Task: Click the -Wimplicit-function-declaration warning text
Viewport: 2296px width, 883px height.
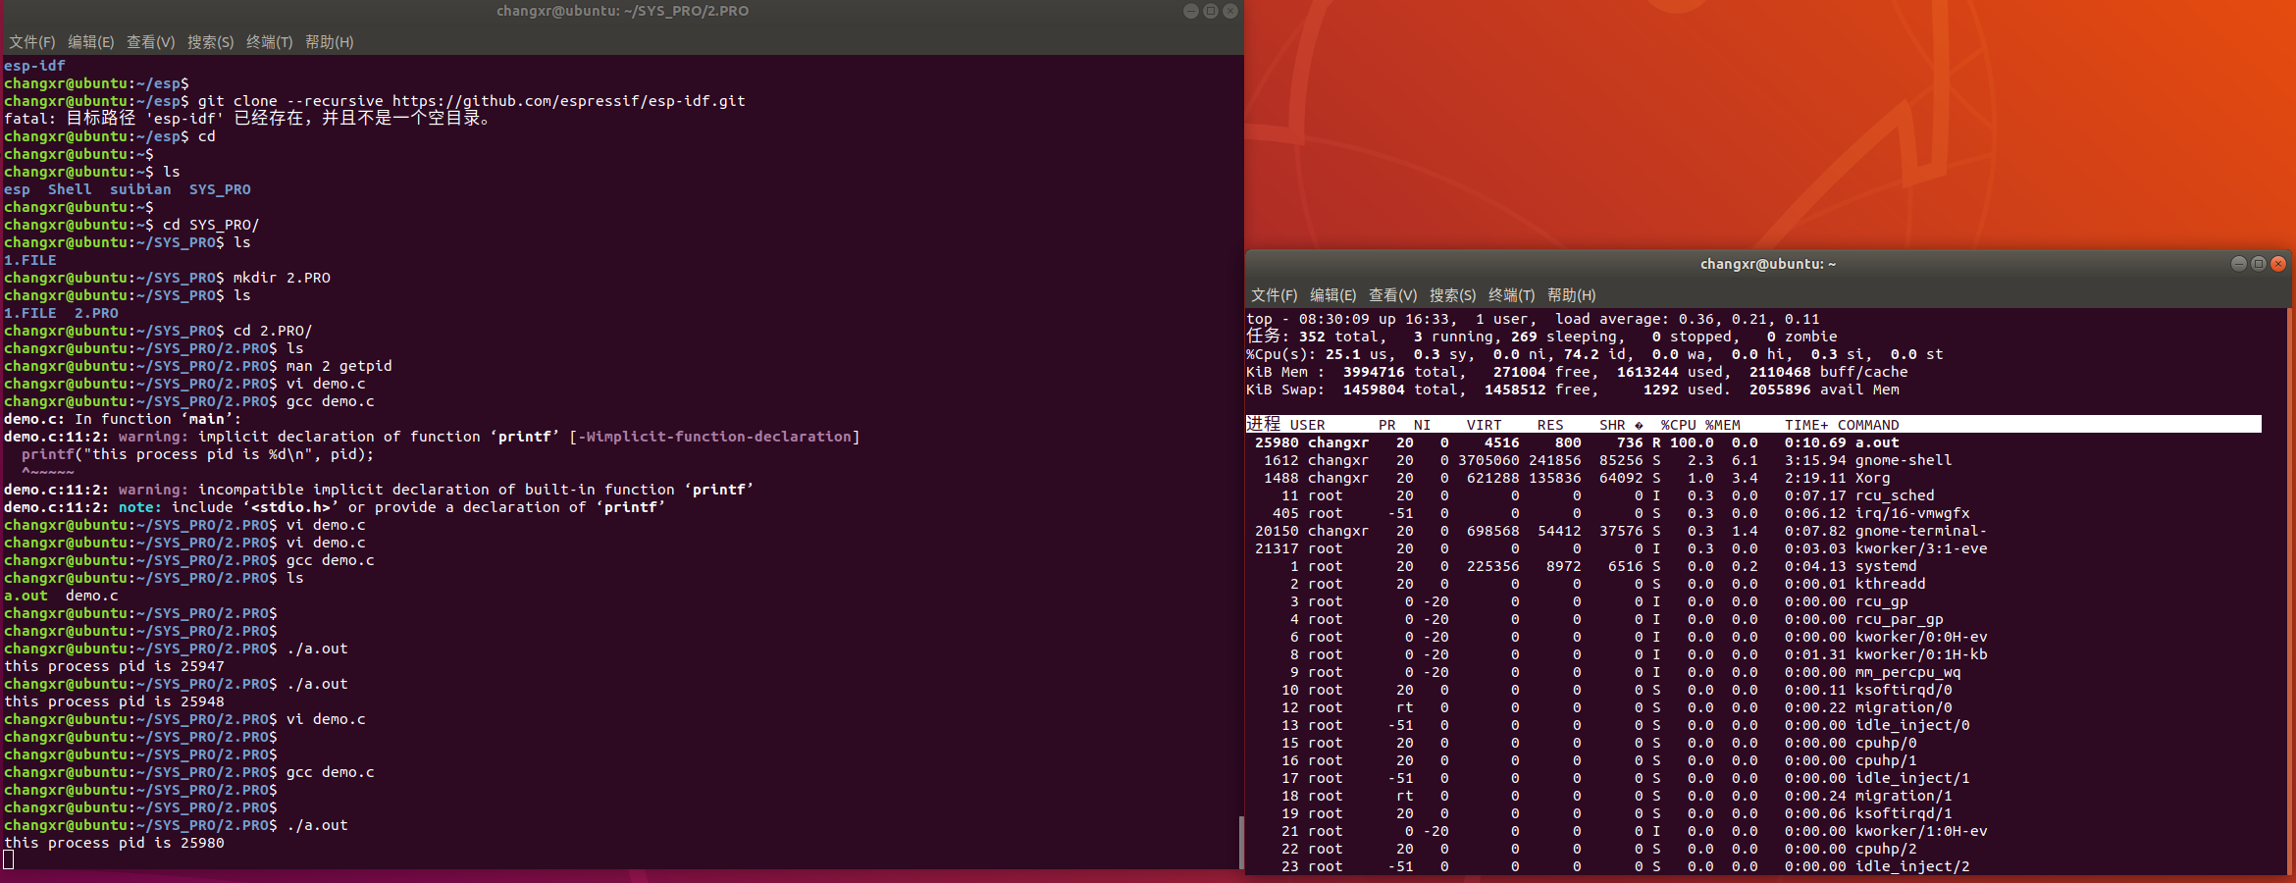Action: click(x=714, y=437)
